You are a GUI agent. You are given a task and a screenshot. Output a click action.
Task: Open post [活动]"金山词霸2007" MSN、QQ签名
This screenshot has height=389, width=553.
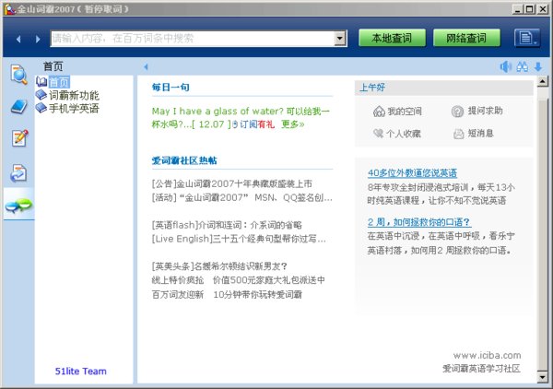[x=241, y=197]
